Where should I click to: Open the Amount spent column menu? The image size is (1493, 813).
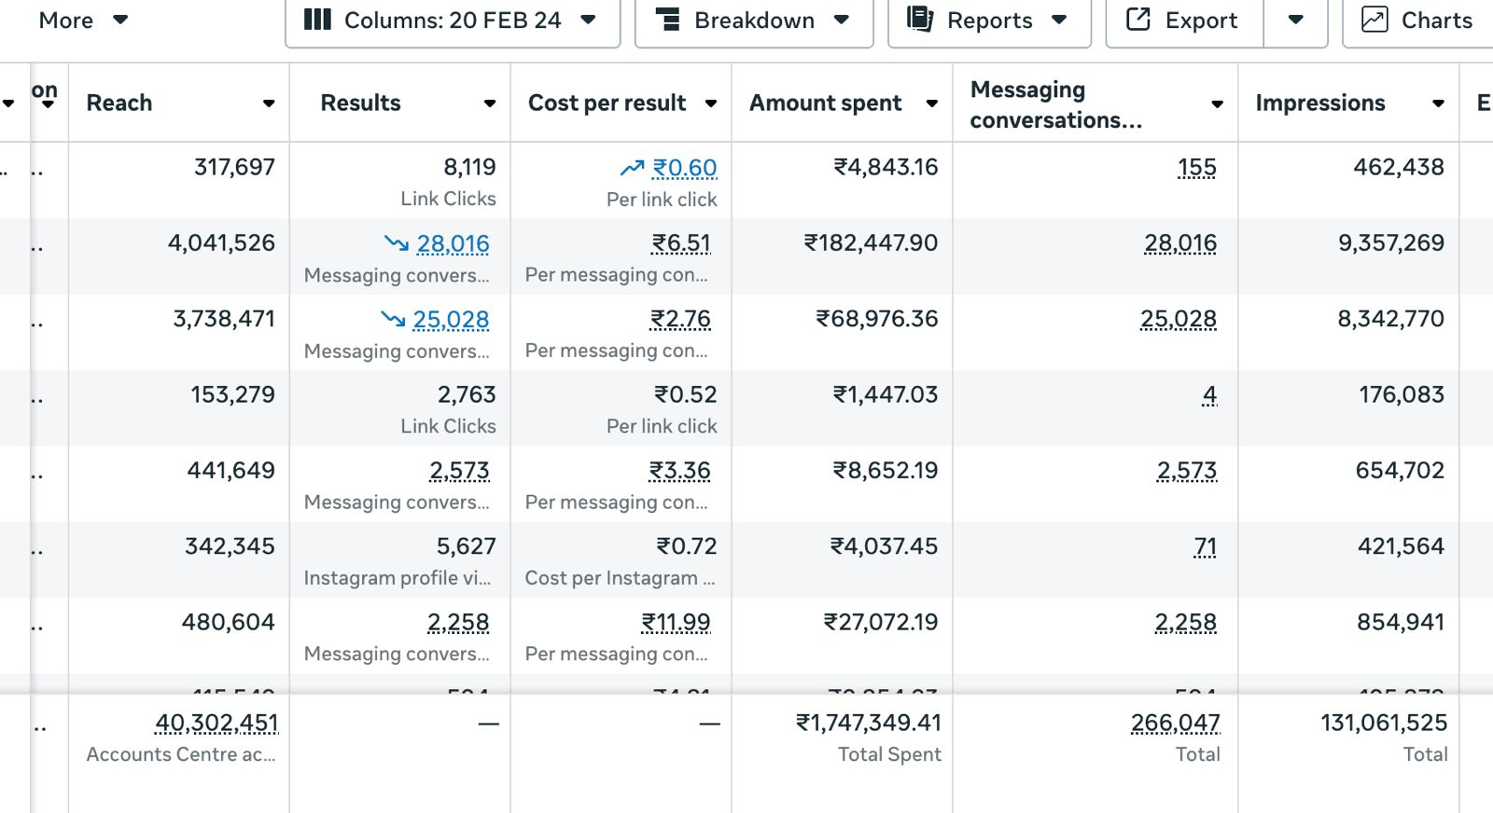click(931, 103)
